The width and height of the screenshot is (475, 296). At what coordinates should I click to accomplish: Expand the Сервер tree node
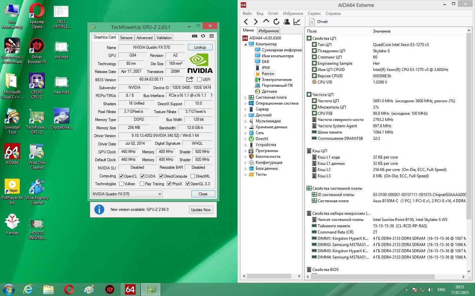click(x=245, y=109)
